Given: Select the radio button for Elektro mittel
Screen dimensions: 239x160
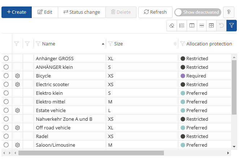Looking at the screenshot, I should pos(6,102).
